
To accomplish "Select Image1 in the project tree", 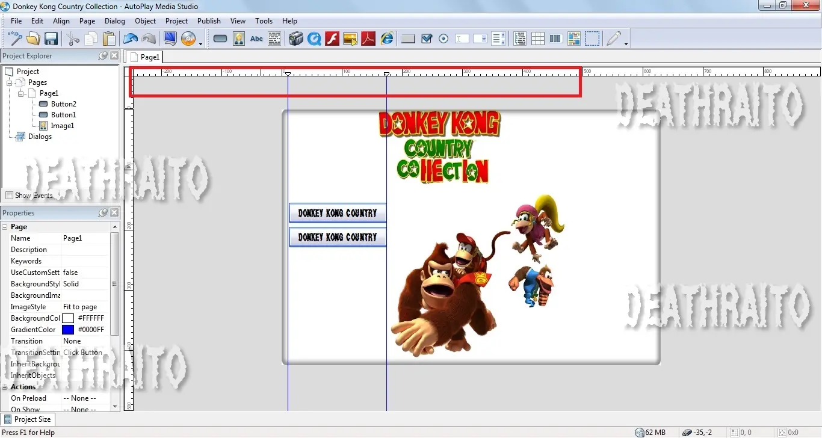I will (63, 126).
